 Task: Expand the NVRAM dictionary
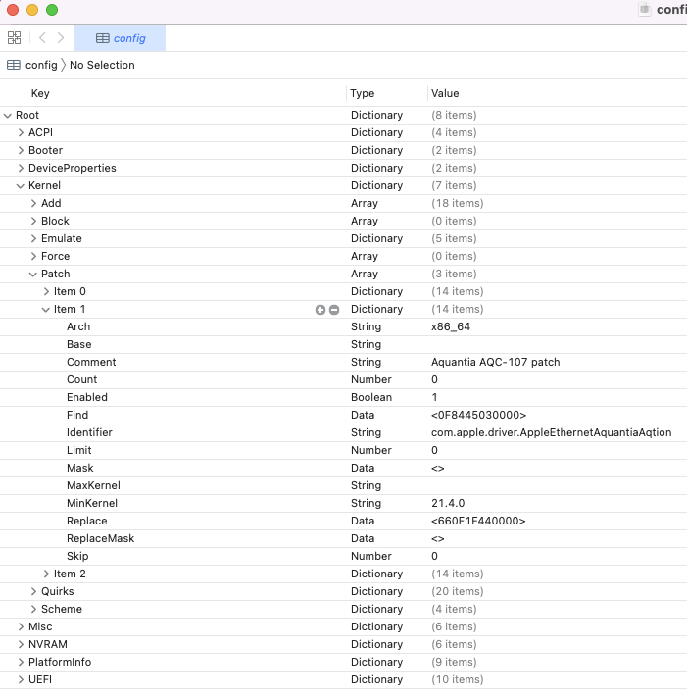click(21, 645)
